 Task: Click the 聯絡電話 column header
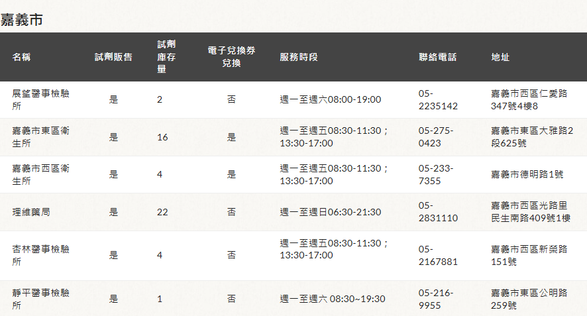pos(438,57)
